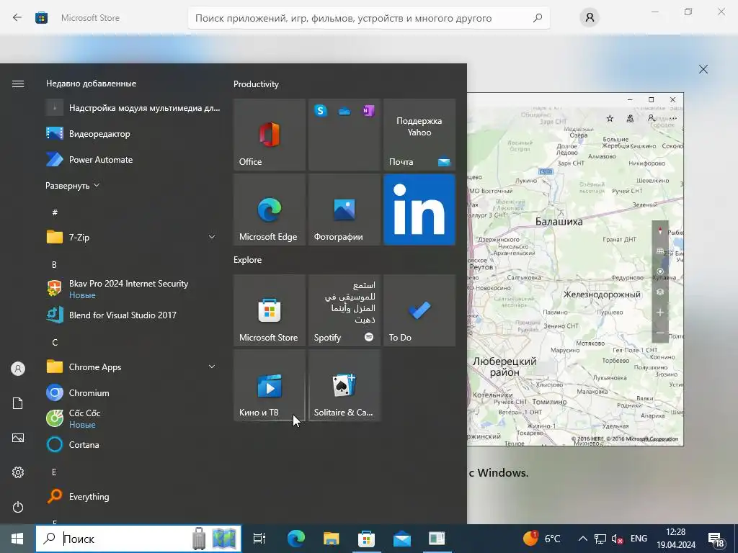
Task: Open the Кино и ТВ tile
Action: pyautogui.click(x=270, y=386)
